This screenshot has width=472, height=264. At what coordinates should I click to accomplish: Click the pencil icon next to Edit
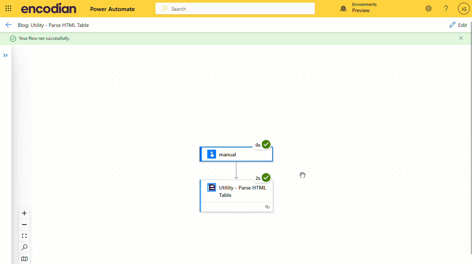(452, 25)
